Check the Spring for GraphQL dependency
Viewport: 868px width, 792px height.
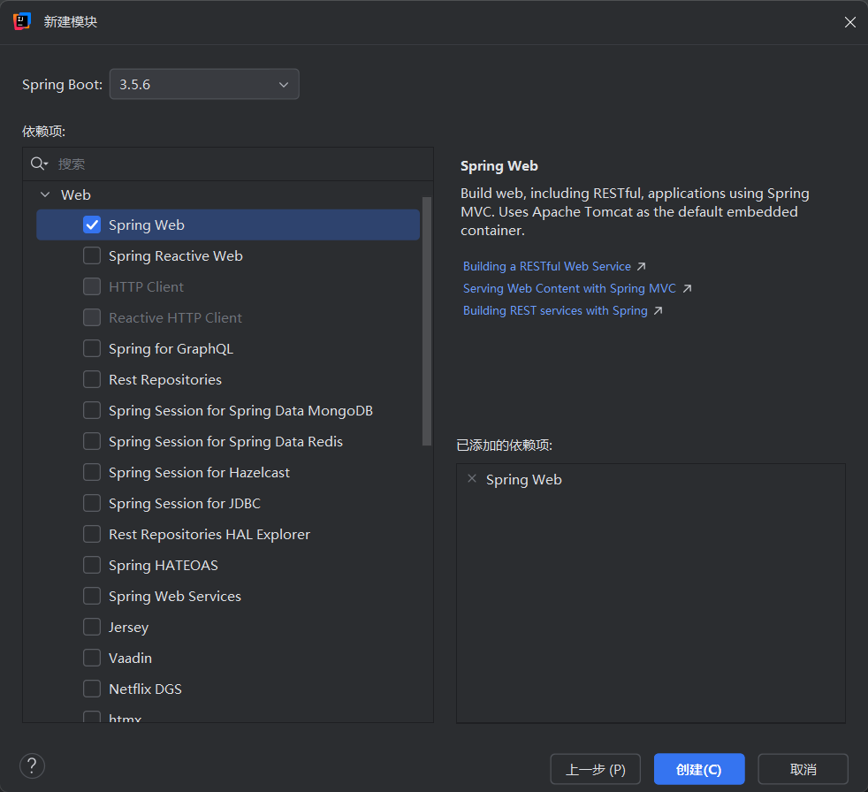[92, 349]
